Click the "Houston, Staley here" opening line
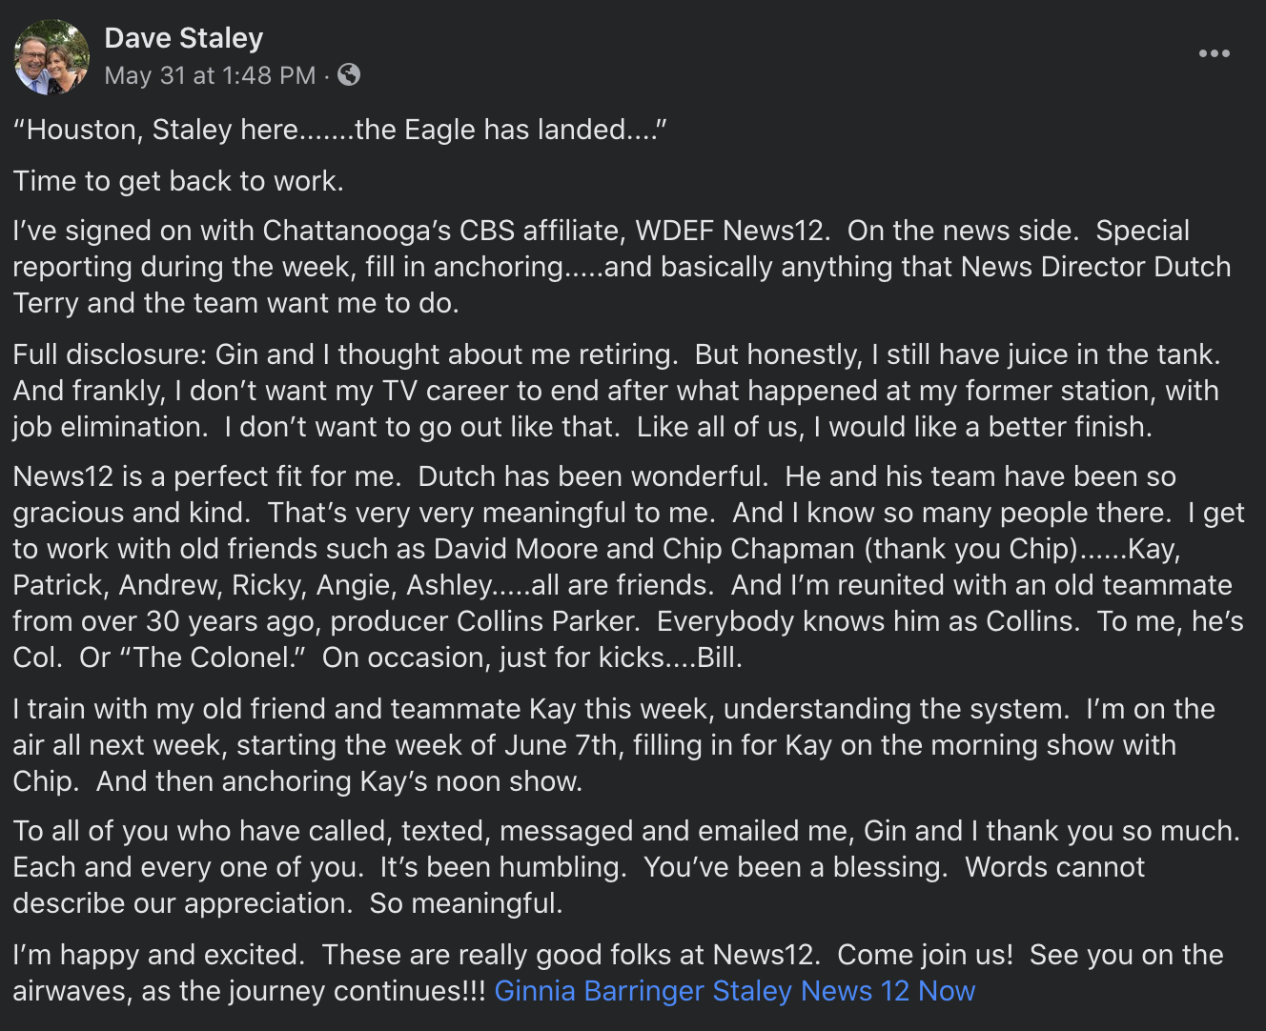This screenshot has height=1031, width=1266. pyautogui.click(x=340, y=130)
